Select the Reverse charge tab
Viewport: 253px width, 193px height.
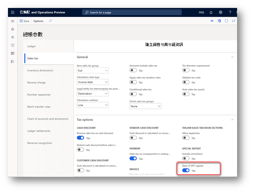tap(48, 82)
